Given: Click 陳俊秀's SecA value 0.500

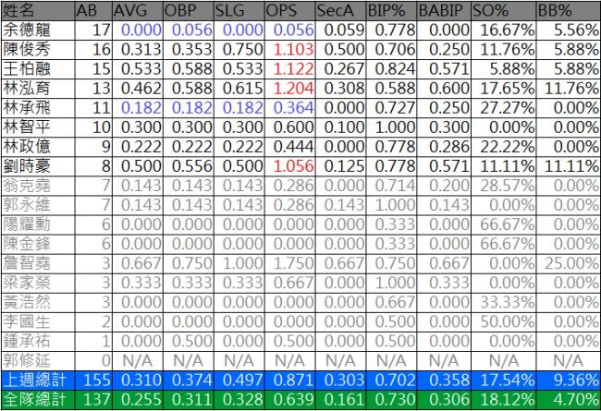Looking at the screenshot, I should (x=344, y=50).
